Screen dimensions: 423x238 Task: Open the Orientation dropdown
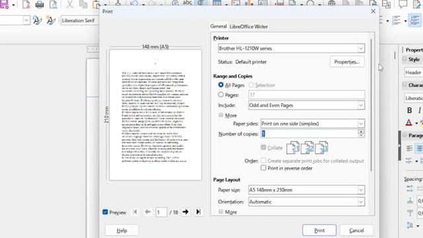pos(307,202)
